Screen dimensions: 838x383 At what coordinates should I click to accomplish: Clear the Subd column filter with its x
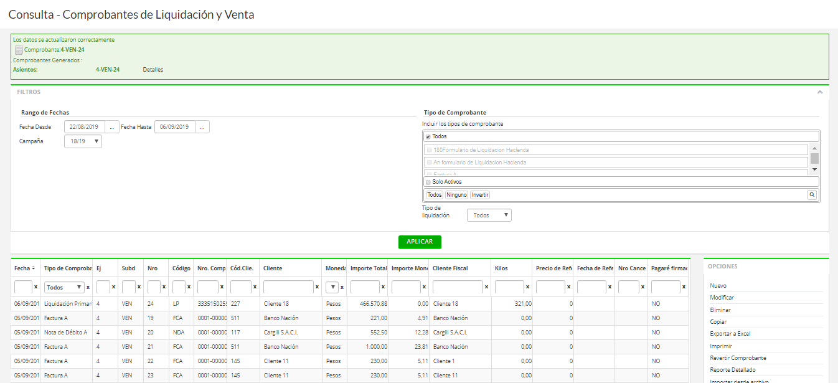click(139, 288)
